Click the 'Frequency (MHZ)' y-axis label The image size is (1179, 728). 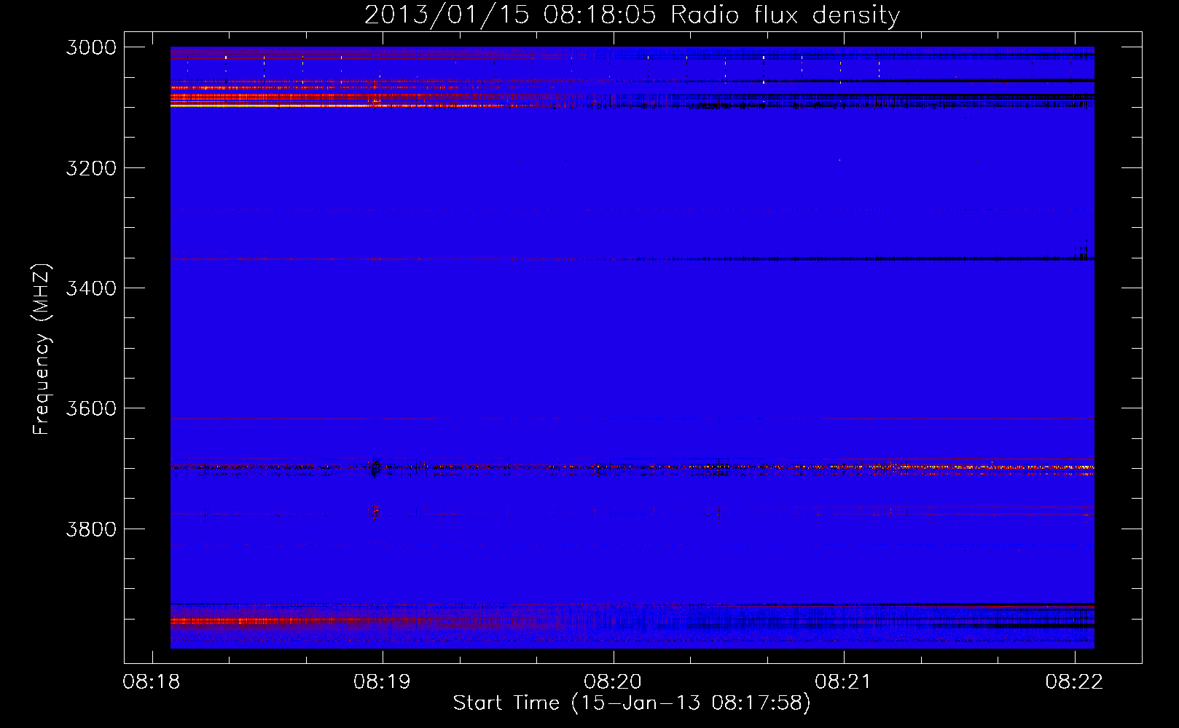point(42,349)
